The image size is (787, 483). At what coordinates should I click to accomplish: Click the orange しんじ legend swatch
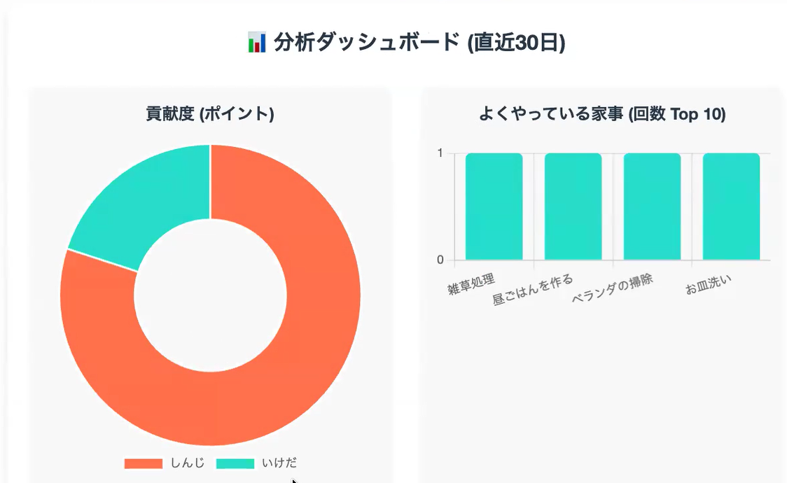pos(144,463)
